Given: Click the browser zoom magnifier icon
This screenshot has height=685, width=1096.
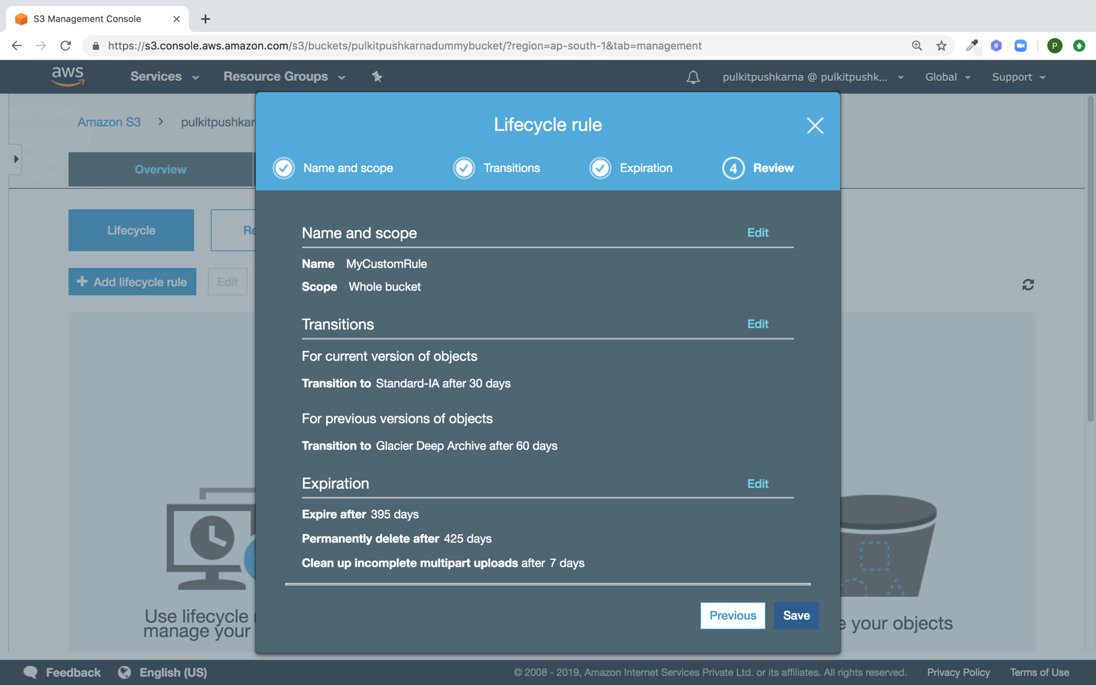Looking at the screenshot, I should (916, 46).
